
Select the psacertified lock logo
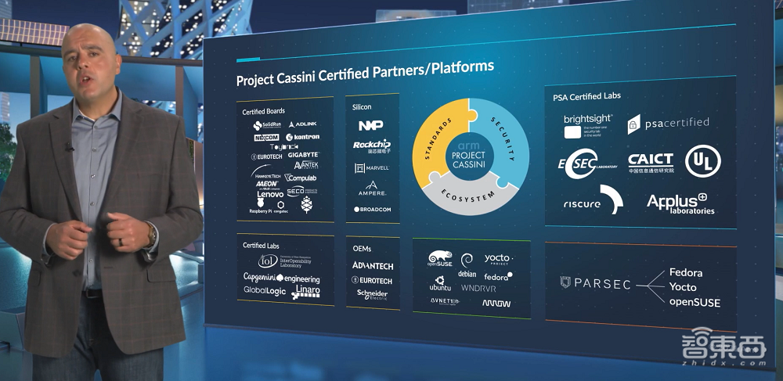click(633, 124)
